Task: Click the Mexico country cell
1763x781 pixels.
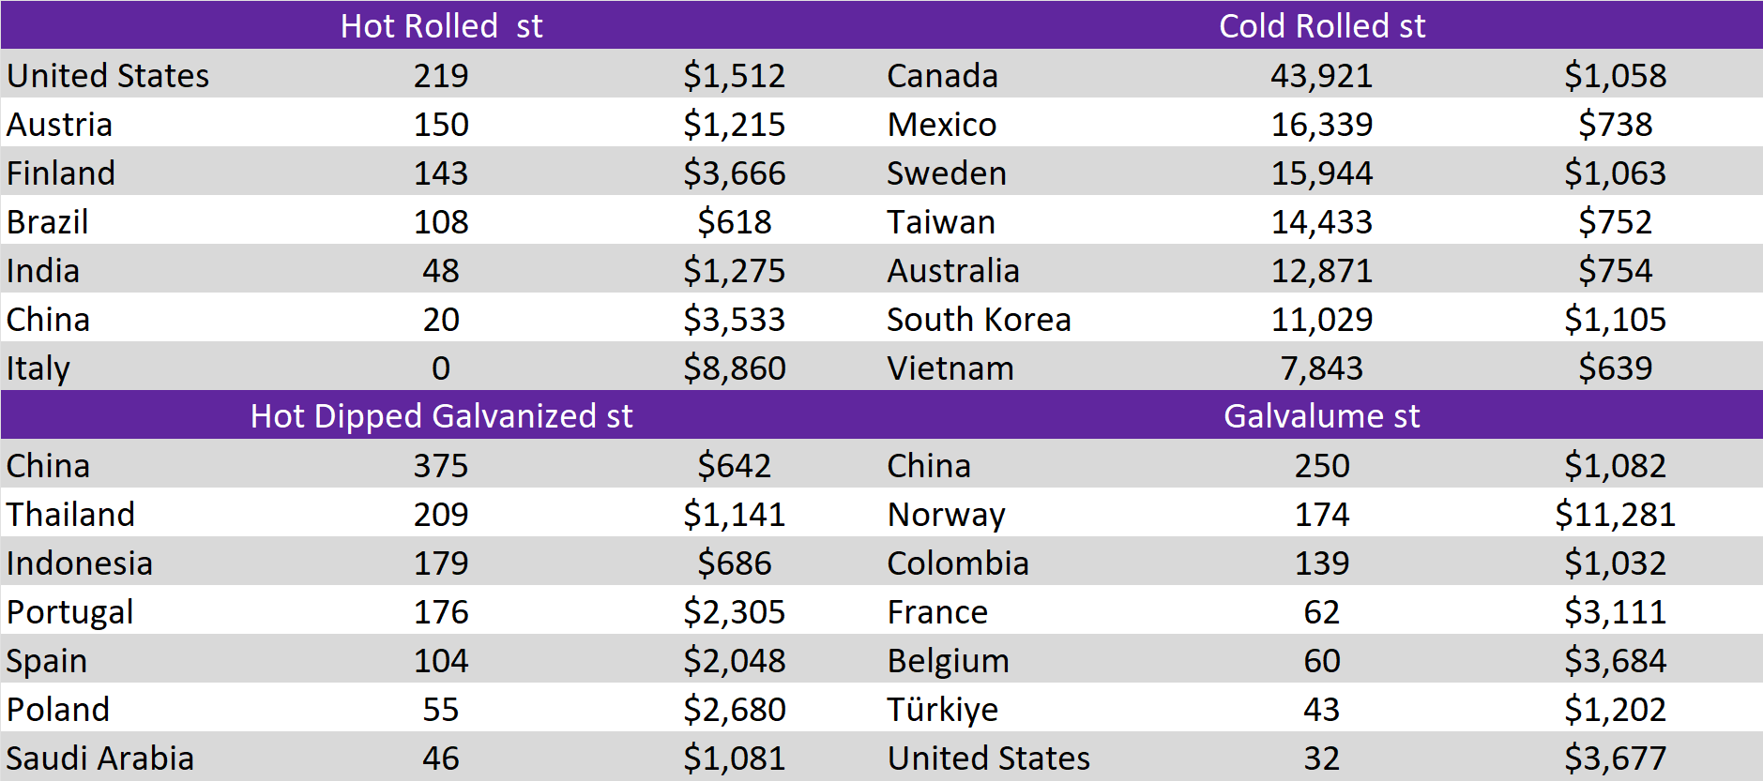Action: click(x=941, y=124)
